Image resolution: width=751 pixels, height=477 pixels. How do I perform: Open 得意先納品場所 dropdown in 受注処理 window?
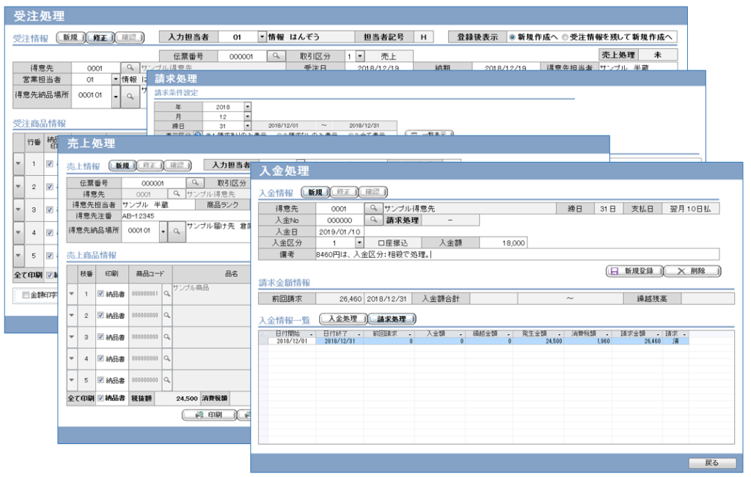point(115,96)
